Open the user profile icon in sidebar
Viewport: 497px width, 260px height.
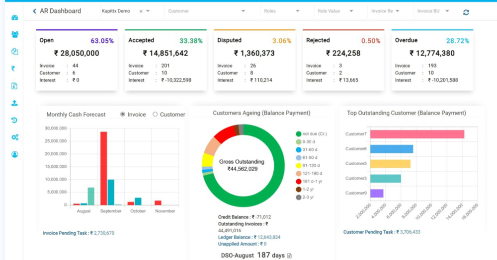click(14, 154)
